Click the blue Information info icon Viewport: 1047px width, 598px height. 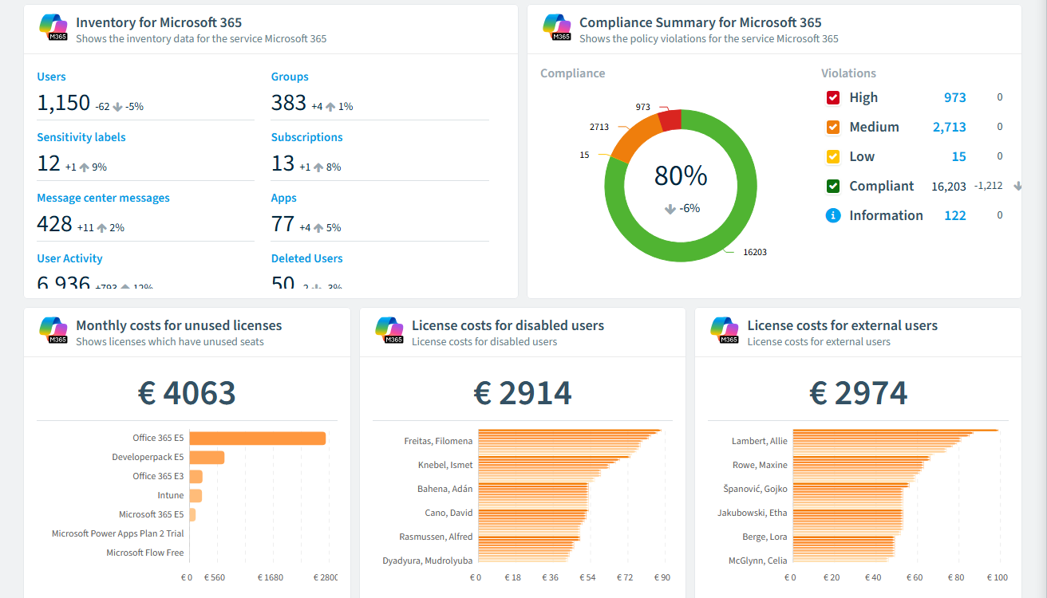point(833,215)
